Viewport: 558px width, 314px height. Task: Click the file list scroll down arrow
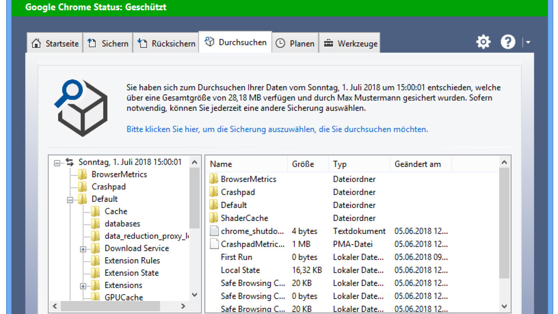pyautogui.click(x=505, y=306)
